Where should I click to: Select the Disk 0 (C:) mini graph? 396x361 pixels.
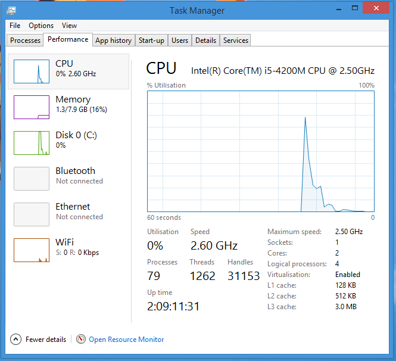tap(32, 143)
